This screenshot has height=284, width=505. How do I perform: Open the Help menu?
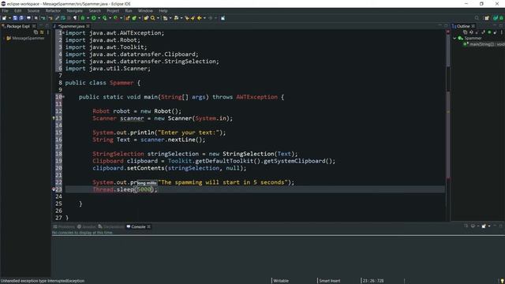163,10
